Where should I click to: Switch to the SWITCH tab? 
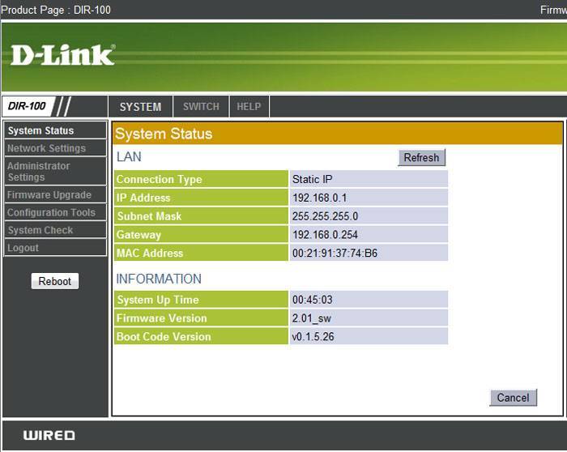pos(201,107)
